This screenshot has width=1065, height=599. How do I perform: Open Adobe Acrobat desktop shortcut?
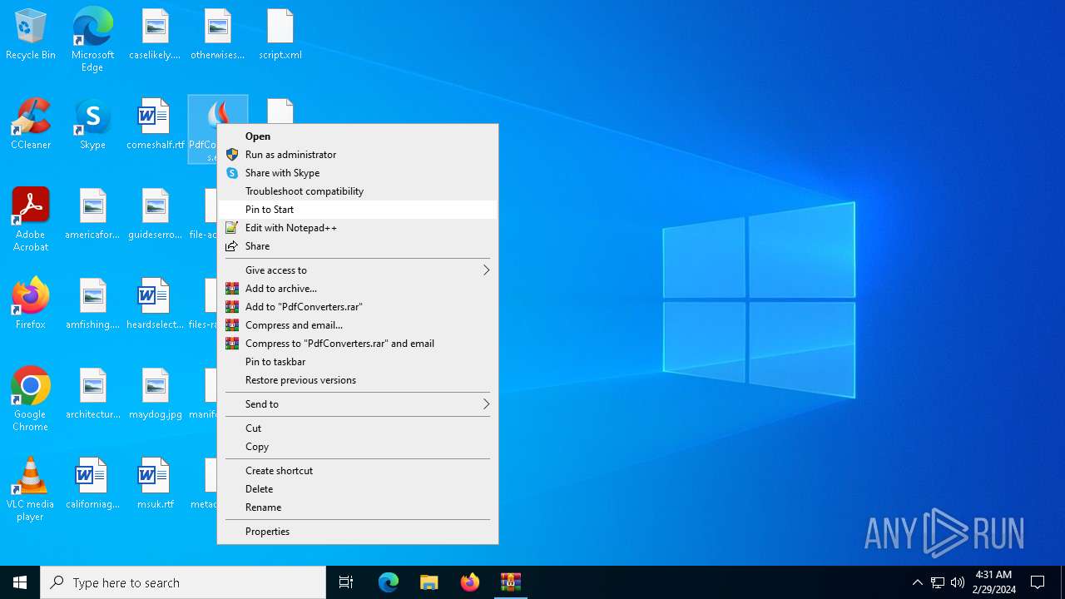[31, 220]
